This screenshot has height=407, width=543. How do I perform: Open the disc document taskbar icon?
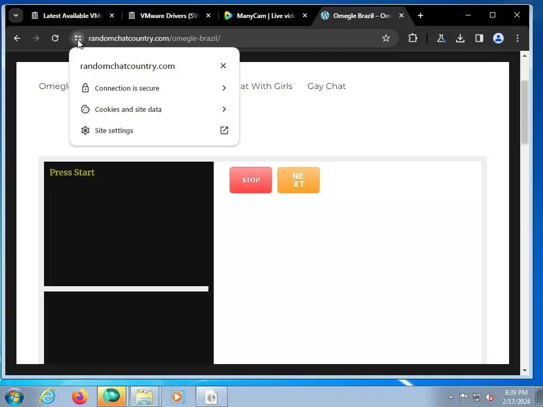click(x=211, y=396)
